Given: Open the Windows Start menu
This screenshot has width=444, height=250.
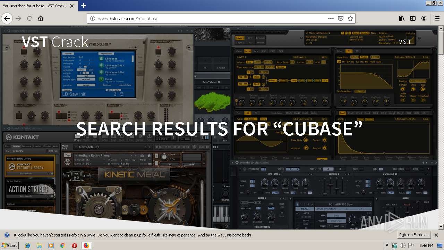Looking at the screenshot, I should 9,245.
